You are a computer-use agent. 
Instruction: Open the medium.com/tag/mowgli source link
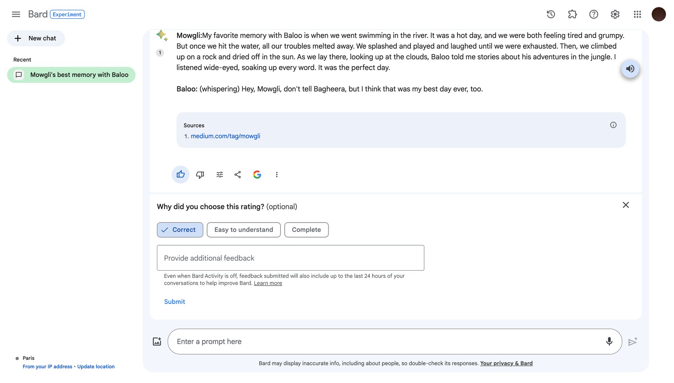225,136
